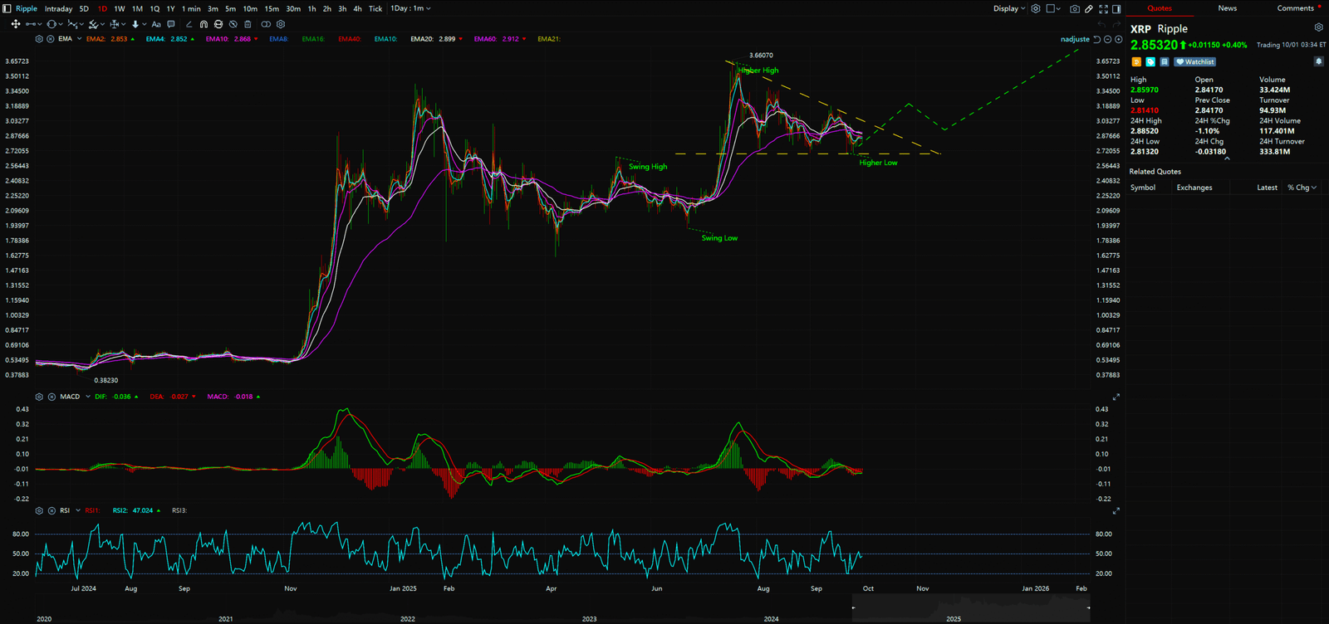Select the 1W timeframe

pos(120,8)
